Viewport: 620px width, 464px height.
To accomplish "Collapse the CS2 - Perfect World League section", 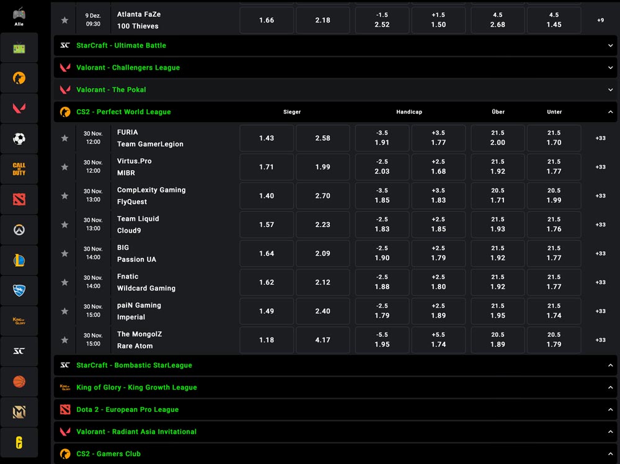I will 611,112.
